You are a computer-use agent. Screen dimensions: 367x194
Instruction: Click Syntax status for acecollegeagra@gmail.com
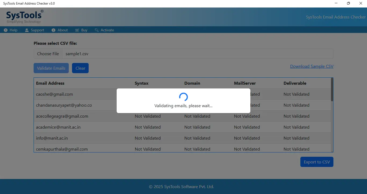148,116
